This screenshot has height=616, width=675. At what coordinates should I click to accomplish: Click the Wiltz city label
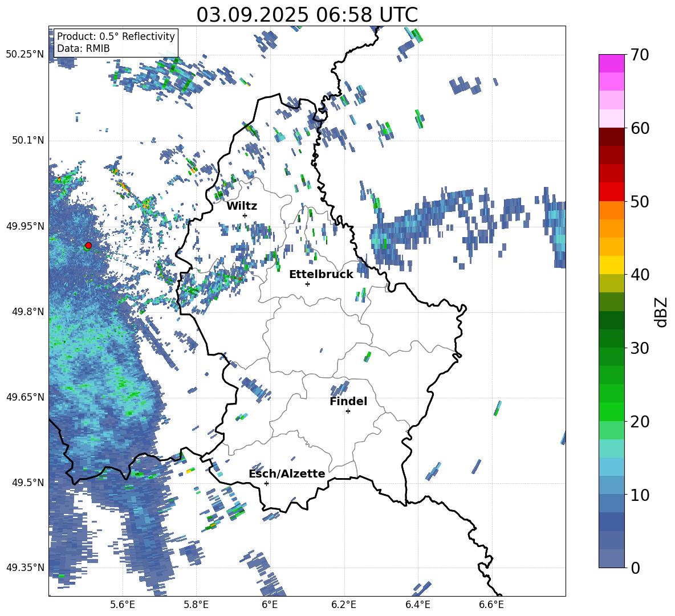[x=242, y=206]
